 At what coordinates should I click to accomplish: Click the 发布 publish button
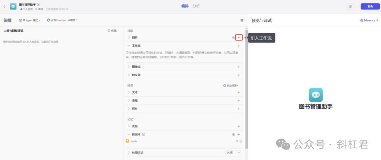370,7
